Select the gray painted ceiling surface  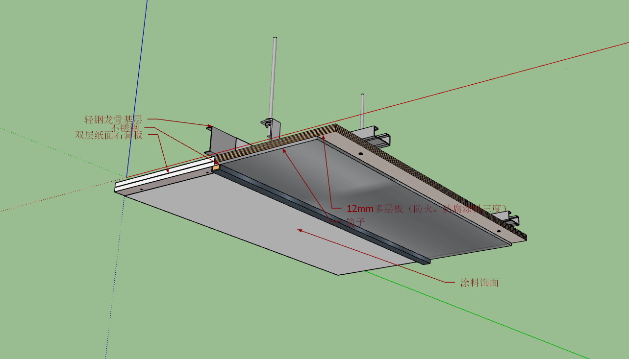point(275,225)
